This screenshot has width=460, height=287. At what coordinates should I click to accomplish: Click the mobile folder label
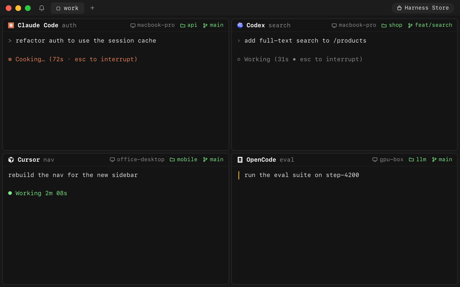point(187,159)
